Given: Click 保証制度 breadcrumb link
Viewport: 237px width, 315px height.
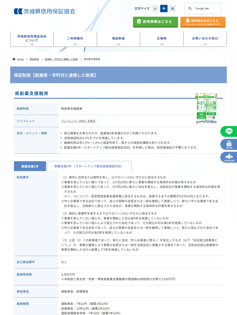Looking at the screenshot, I should (34, 59).
